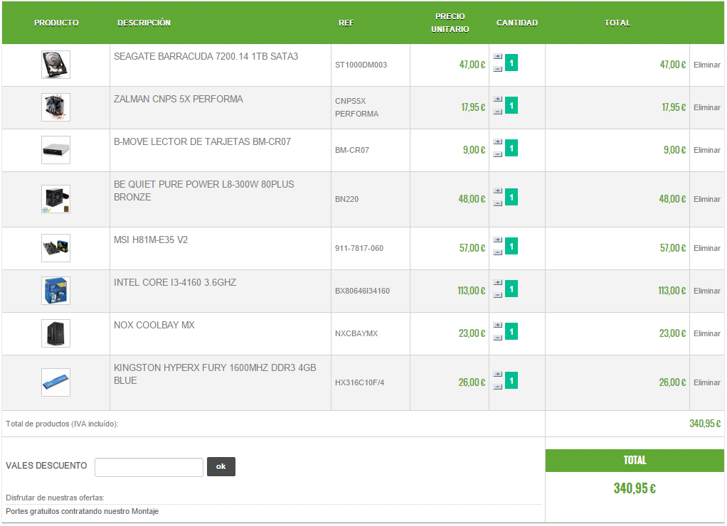Click quantity value for Seagate Barracuda
Screen dimensions: 727x526
click(x=511, y=63)
